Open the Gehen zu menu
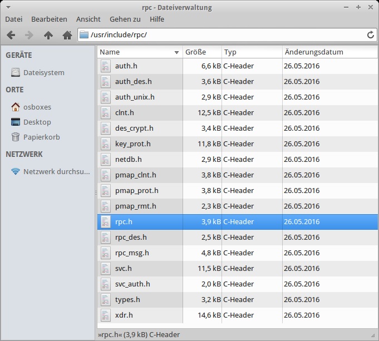This screenshot has height=341, width=379. coord(125,19)
